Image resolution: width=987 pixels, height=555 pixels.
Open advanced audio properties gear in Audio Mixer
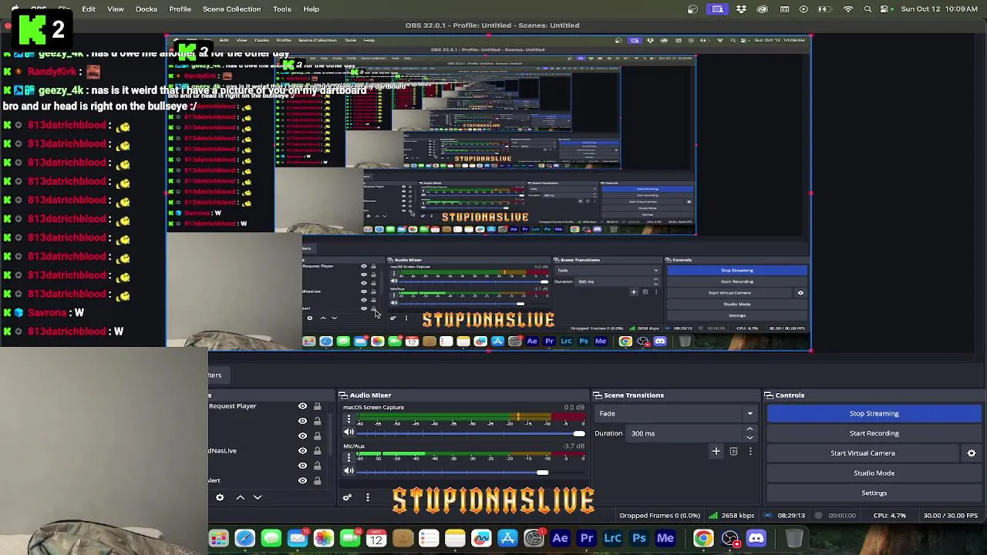point(347,498)
